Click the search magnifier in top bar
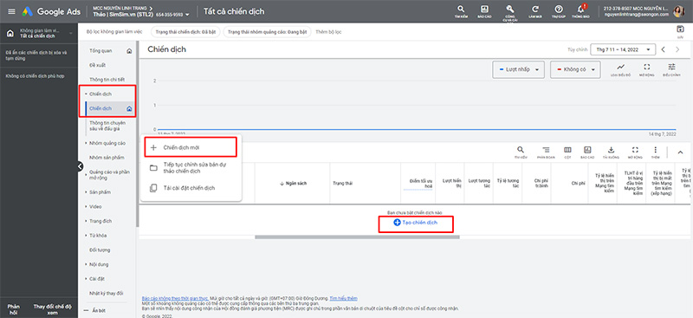693x318 pixels. (461, 11)
